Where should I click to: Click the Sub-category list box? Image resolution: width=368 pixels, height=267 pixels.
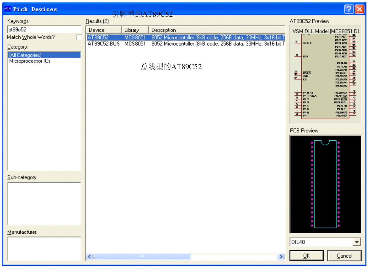tap(44, 203)
